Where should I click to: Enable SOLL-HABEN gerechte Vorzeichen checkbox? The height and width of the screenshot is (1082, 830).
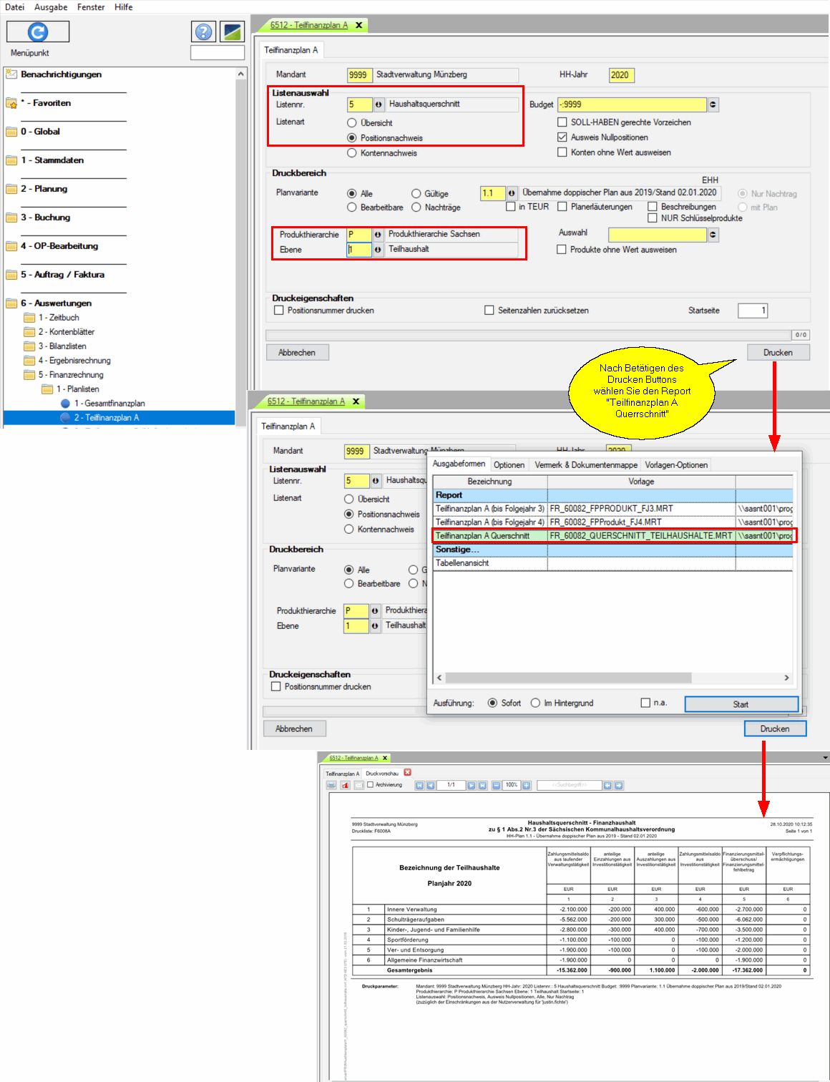[x=562, y=122]
